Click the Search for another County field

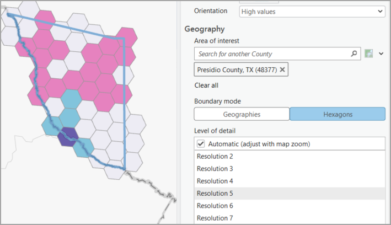273,54
